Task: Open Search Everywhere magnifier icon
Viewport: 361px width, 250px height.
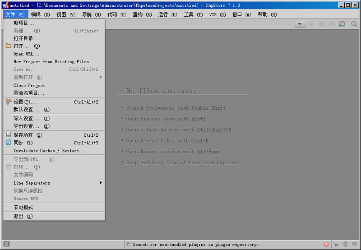Action: coord(354,24)
